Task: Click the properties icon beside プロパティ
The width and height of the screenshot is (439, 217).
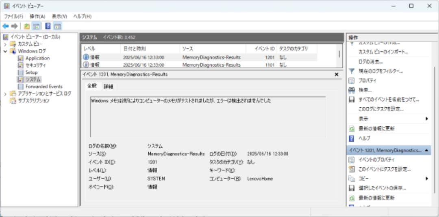Action: [x=352, y=81]
